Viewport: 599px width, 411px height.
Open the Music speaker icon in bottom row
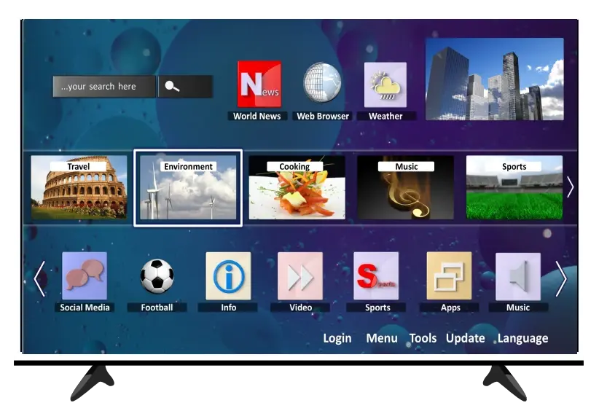click(x=518, y=276)
